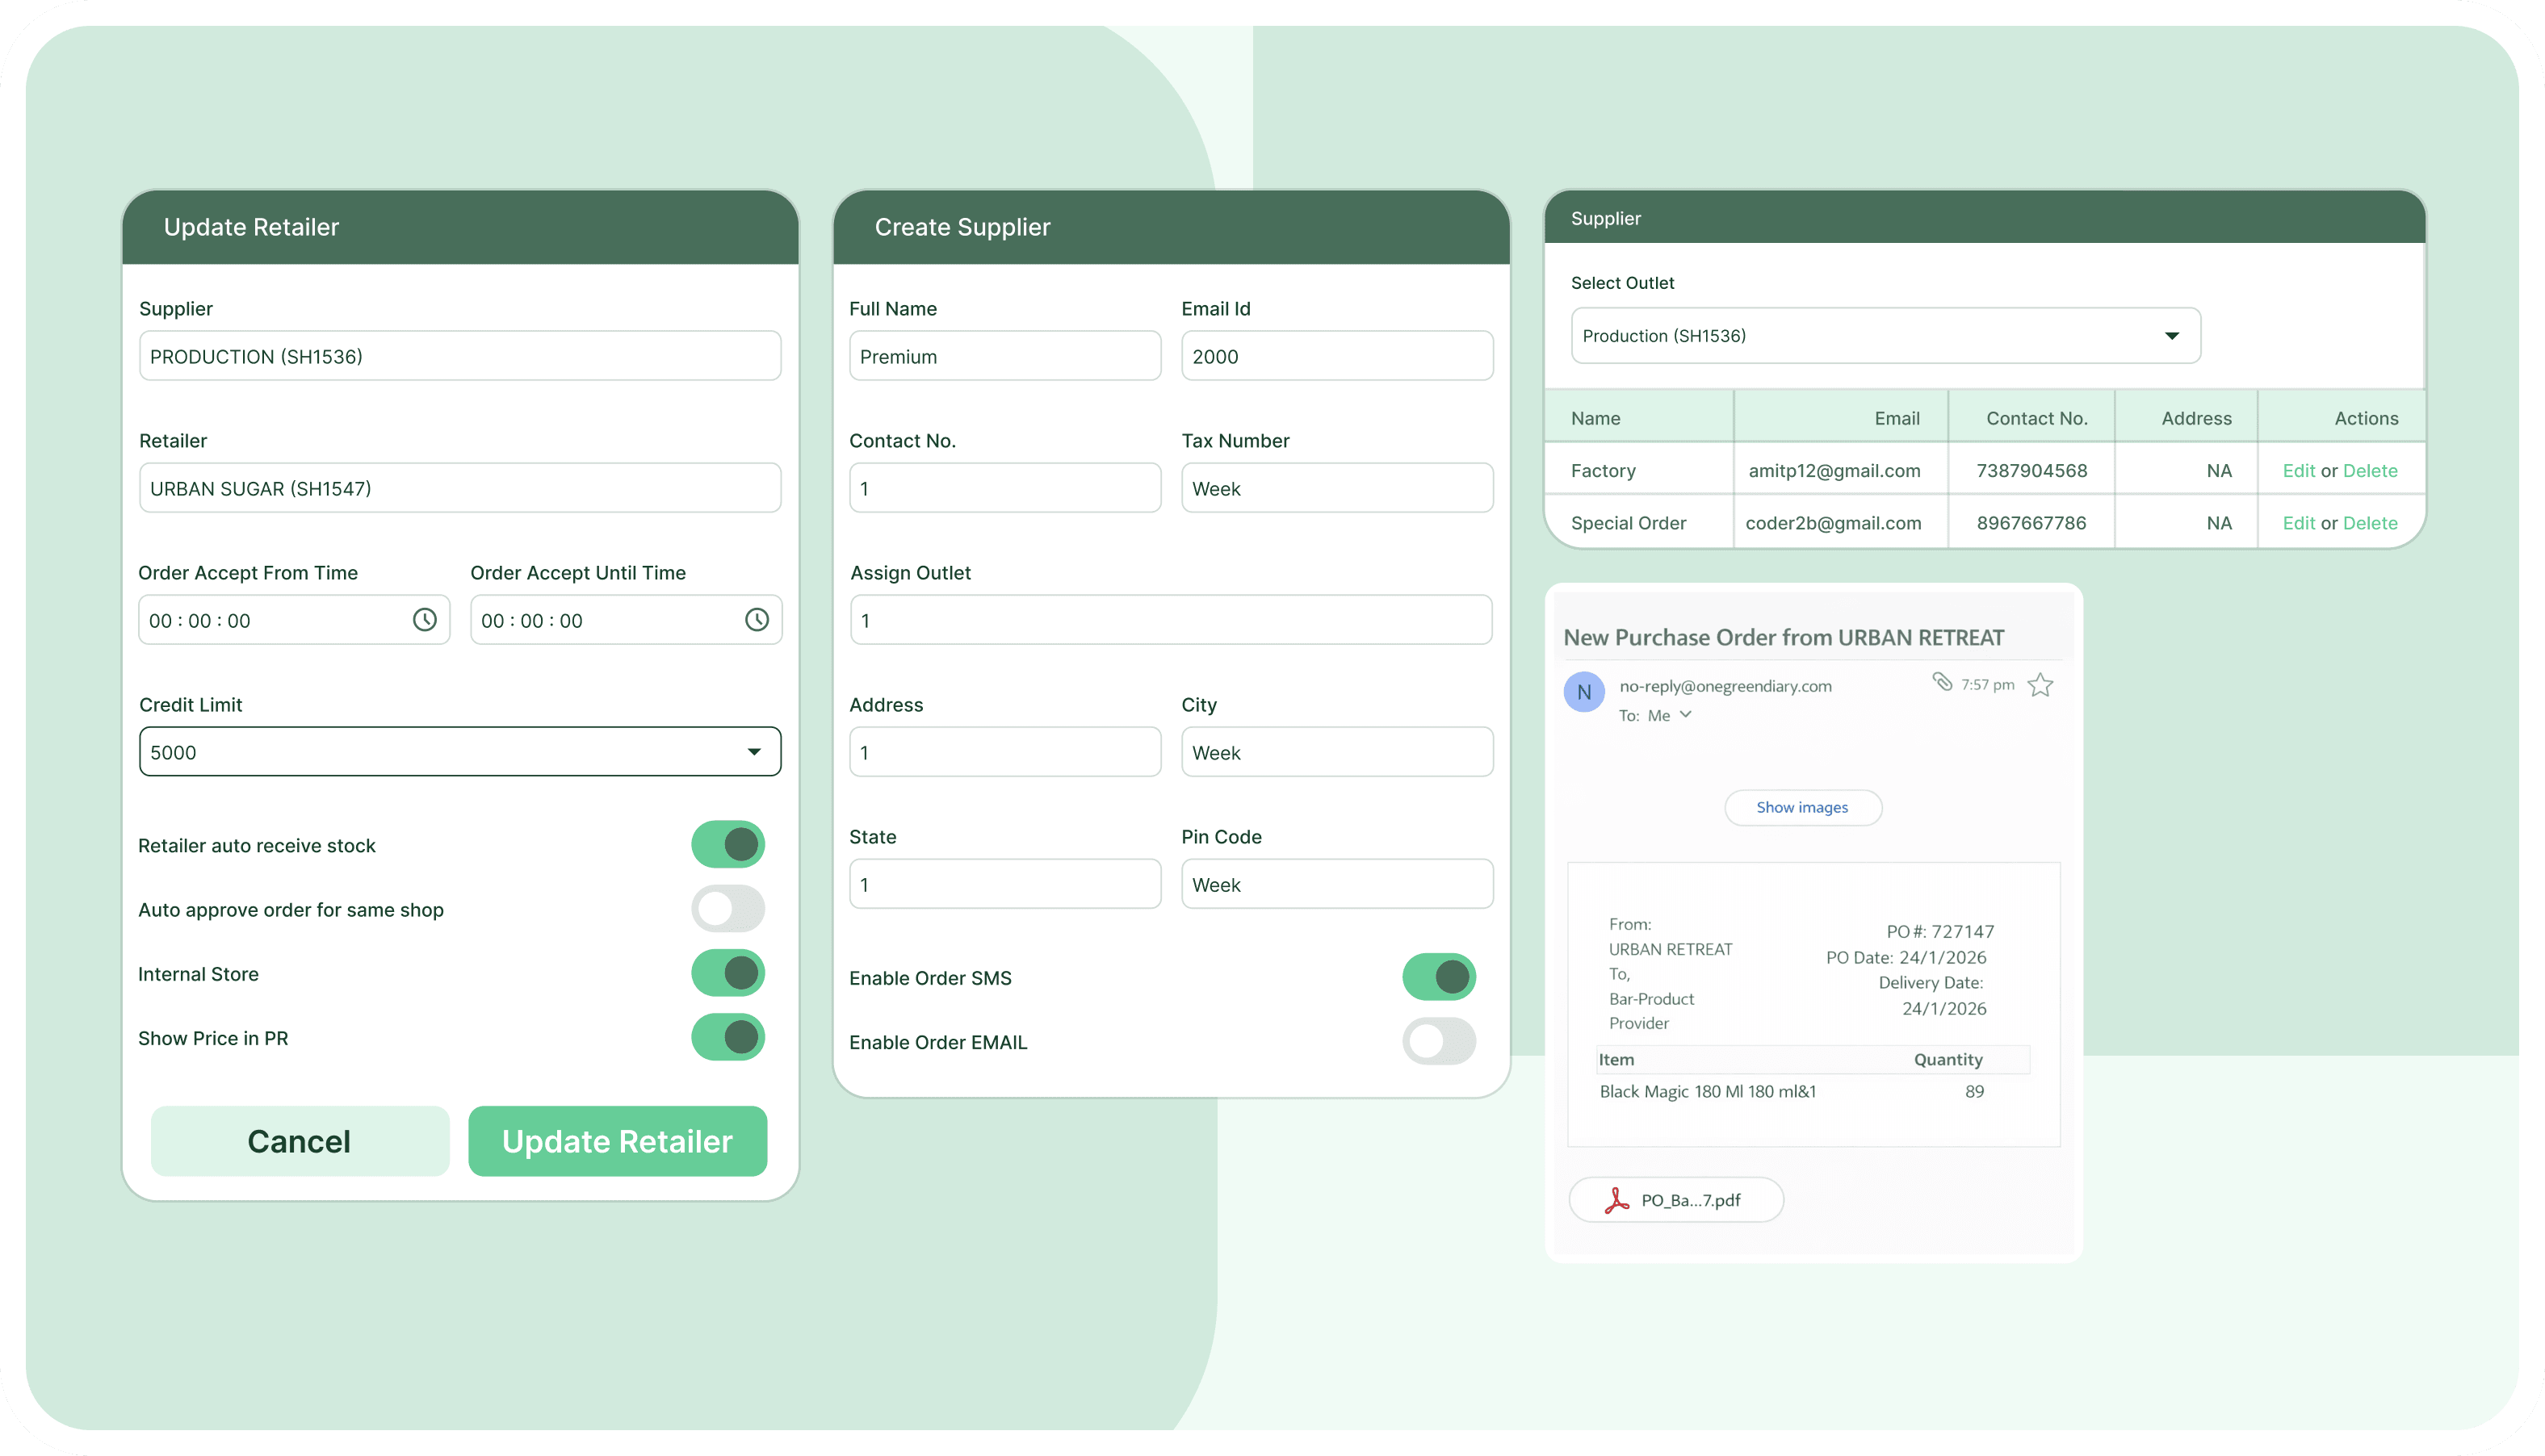Turn off Enable Order SMS

coord(1440,977)
